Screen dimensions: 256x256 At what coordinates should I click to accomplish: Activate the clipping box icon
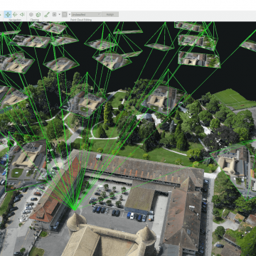(38, 14)
